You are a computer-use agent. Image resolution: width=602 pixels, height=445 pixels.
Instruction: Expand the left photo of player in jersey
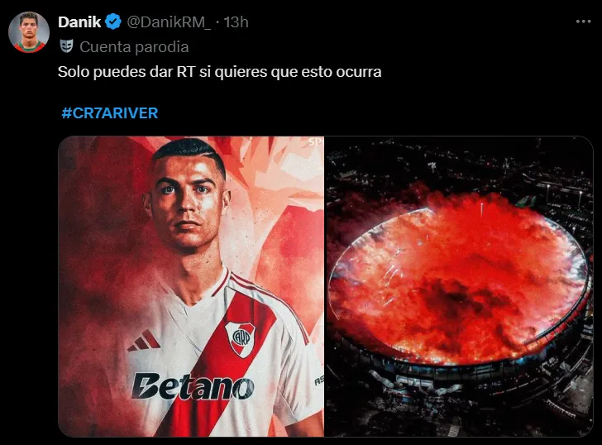tap(191, 286)
